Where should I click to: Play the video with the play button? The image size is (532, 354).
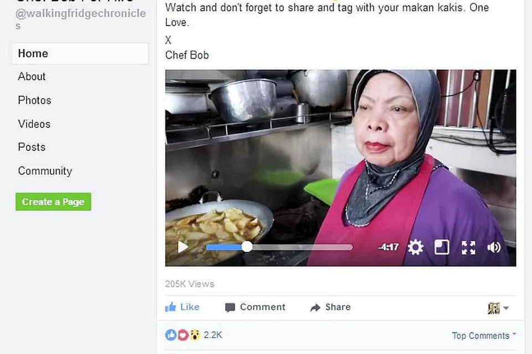click(183, 247)
